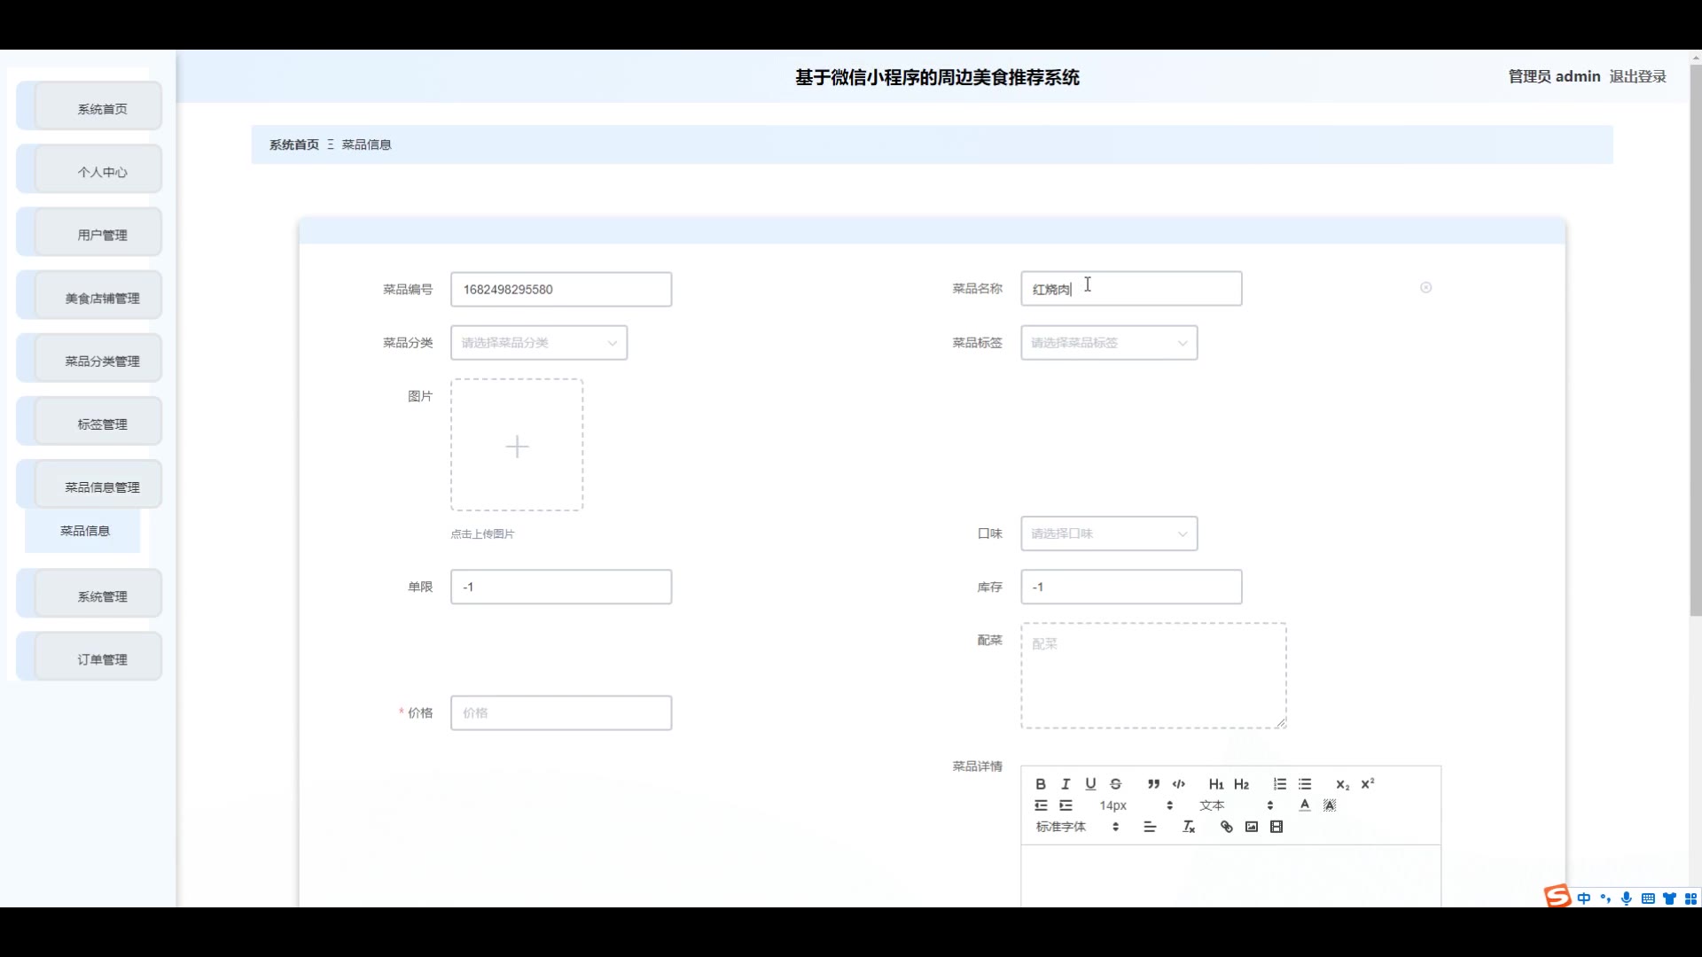Open 美食店铺管理 sidebar menu
This screenshot has width=1702, height=957.
pos(101,299)
